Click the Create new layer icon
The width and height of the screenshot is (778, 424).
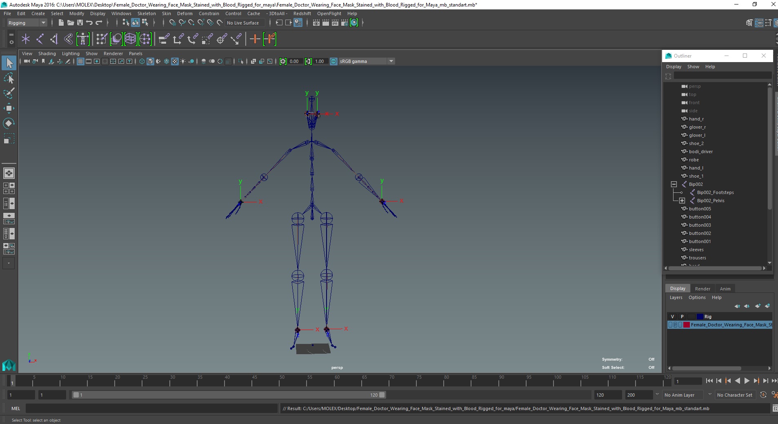[x=758, y=306]
